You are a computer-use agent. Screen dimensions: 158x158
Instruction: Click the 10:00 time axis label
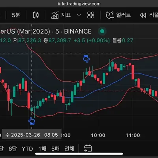point(98,135)
